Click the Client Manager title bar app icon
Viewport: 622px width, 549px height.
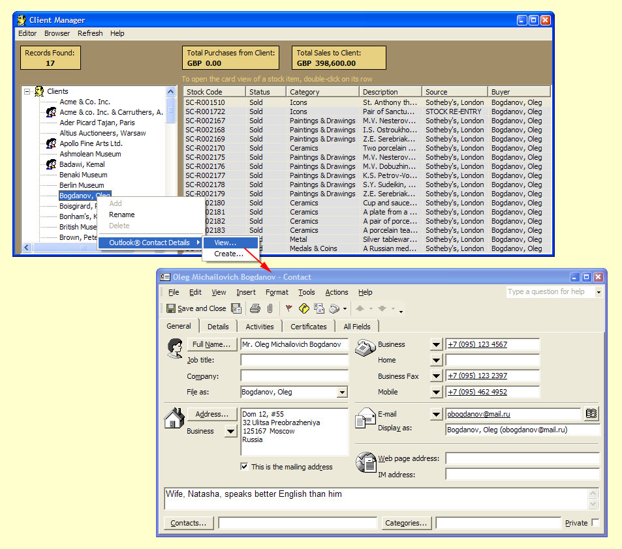[x=22, y=20]
